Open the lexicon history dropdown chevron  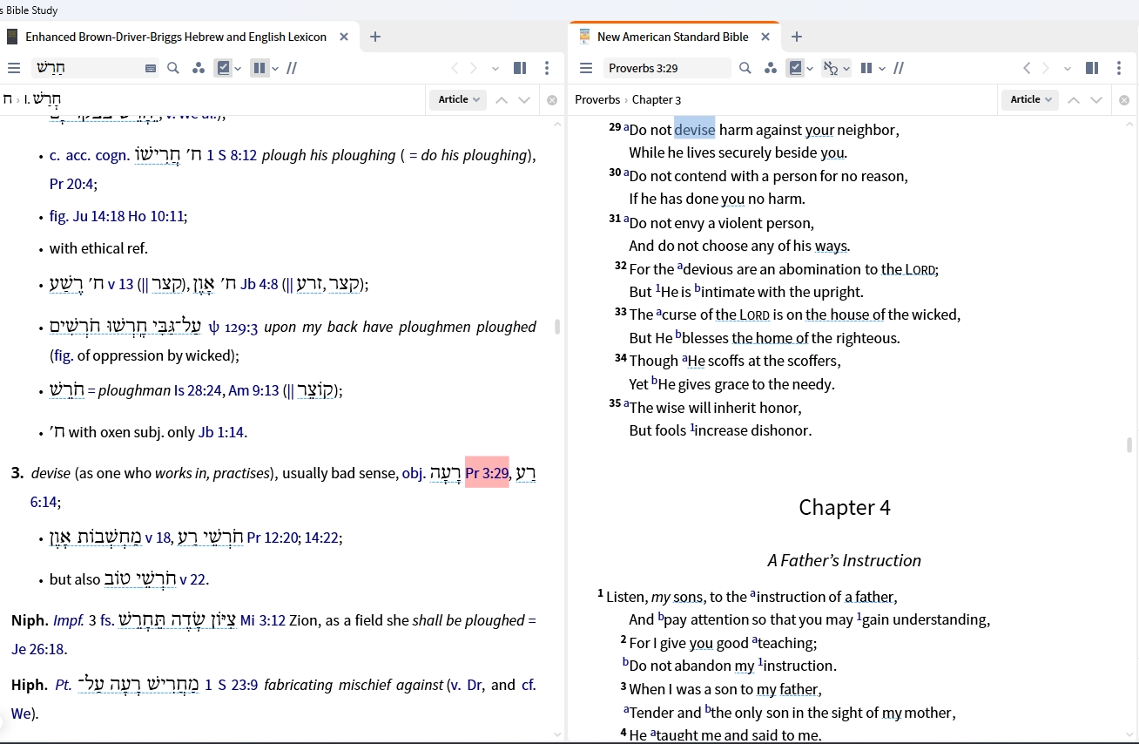coord(495,69)
